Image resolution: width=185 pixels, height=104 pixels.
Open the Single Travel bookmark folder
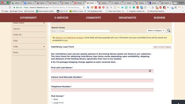click(16, 11)
